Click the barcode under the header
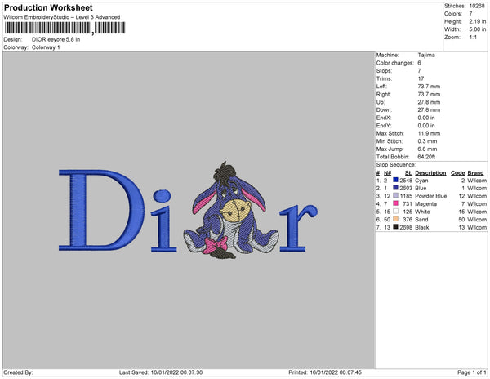This screenshot has width=490, height=379. tap(65, 28)
